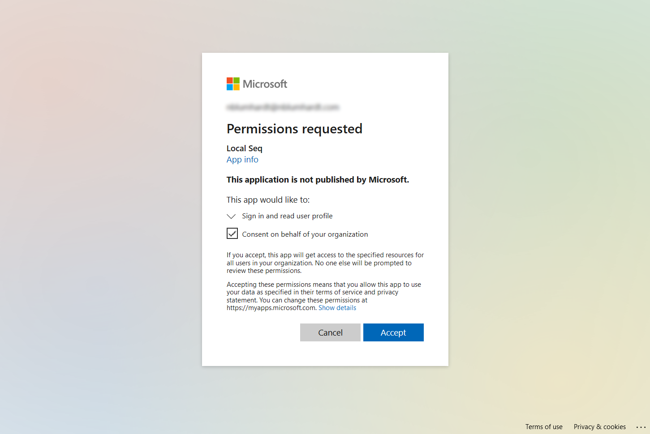Click the not published by Microsoft warning
This screenshot has height=434, width=650.
coord(318,180)
